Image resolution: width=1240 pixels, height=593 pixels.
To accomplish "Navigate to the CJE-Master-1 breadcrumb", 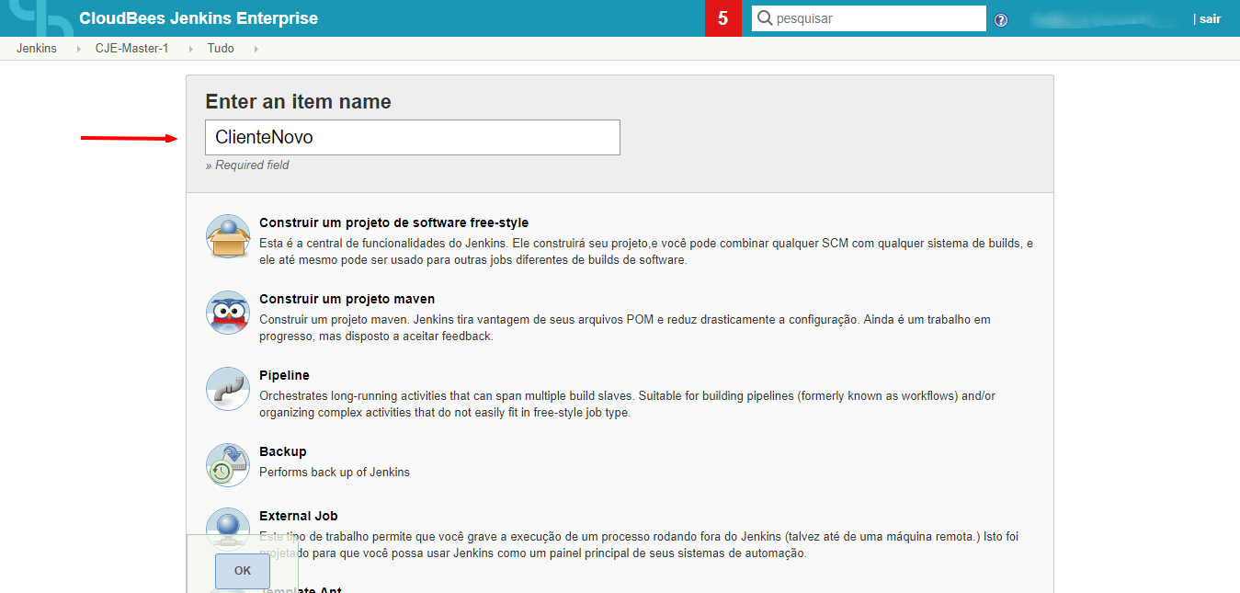I will tap(131, 49).
